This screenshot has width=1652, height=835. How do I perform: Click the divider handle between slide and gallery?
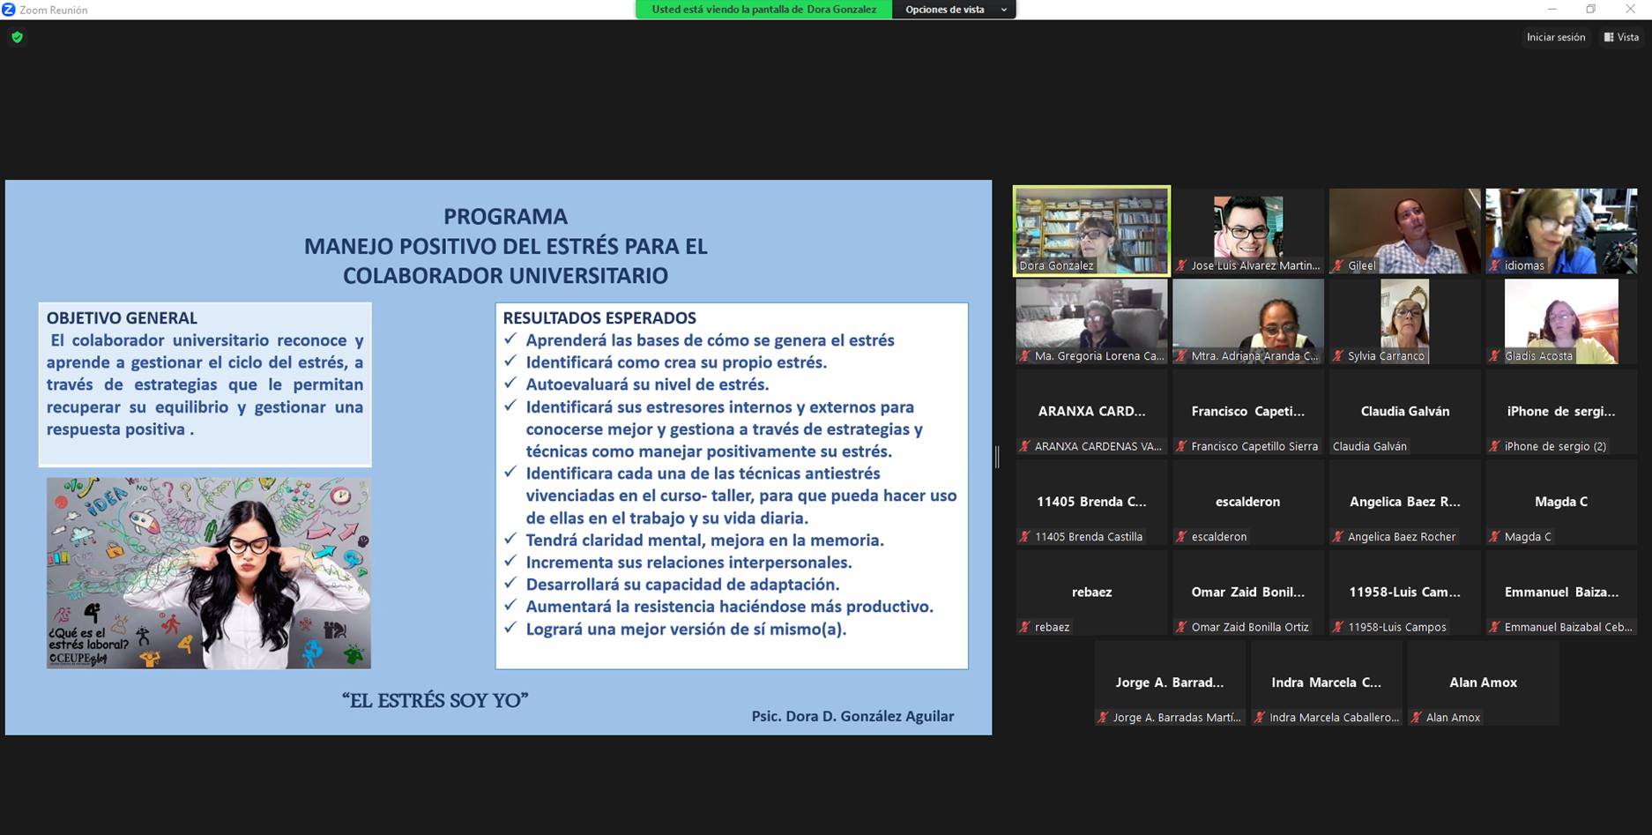coord(997,457)
